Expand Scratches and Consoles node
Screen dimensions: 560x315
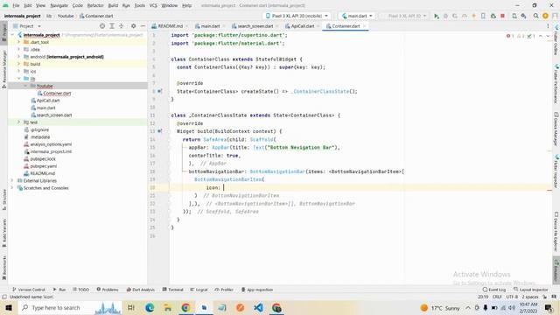[12, 188]
